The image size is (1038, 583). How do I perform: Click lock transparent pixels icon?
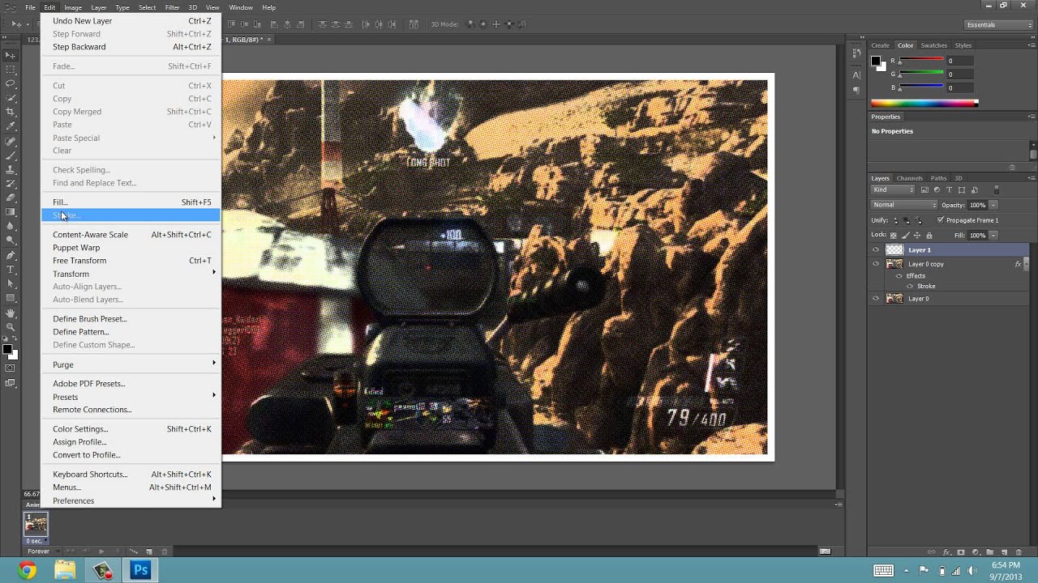click(894, 236)
